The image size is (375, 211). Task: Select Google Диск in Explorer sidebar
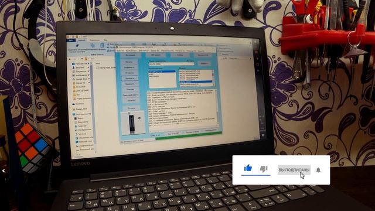(x=81, y=79)
